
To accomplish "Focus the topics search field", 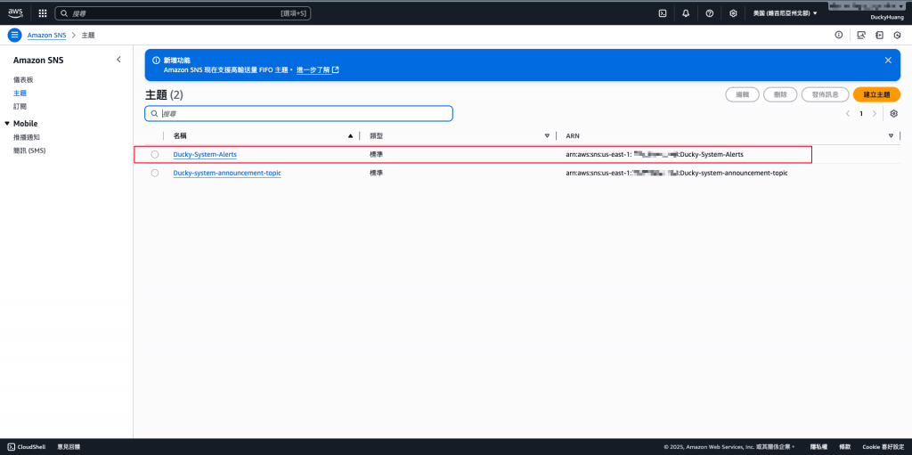I will pyautogui.click(x=298, y=113).
